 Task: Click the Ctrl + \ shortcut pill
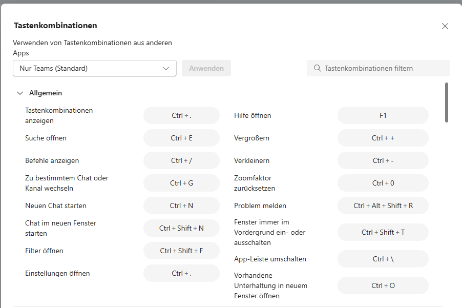[x=383, y=259]
